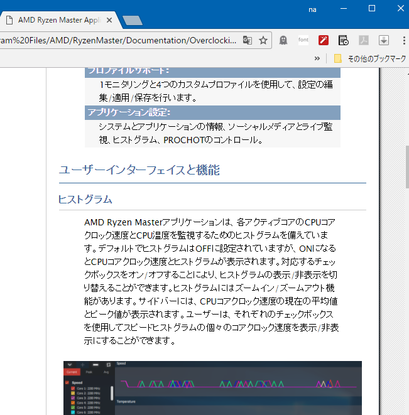Toggle the Core 6 cyan checkbox
This screenshot has width=409, height=415.
point(73,412)
